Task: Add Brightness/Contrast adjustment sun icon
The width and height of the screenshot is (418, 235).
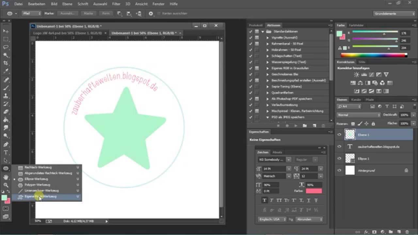Action: (x=357, y=75)
